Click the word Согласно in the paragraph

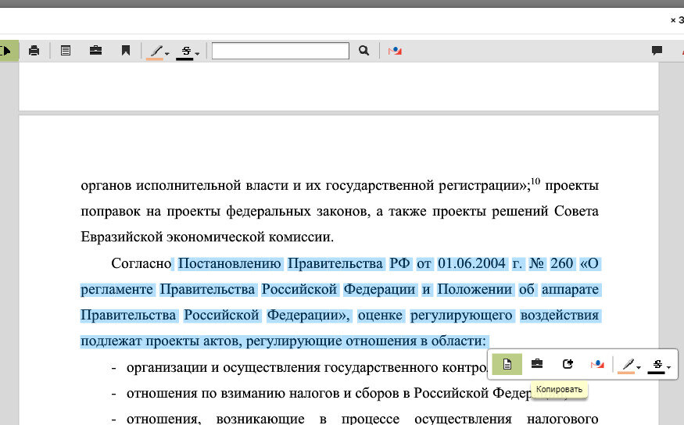pos(141,263)
